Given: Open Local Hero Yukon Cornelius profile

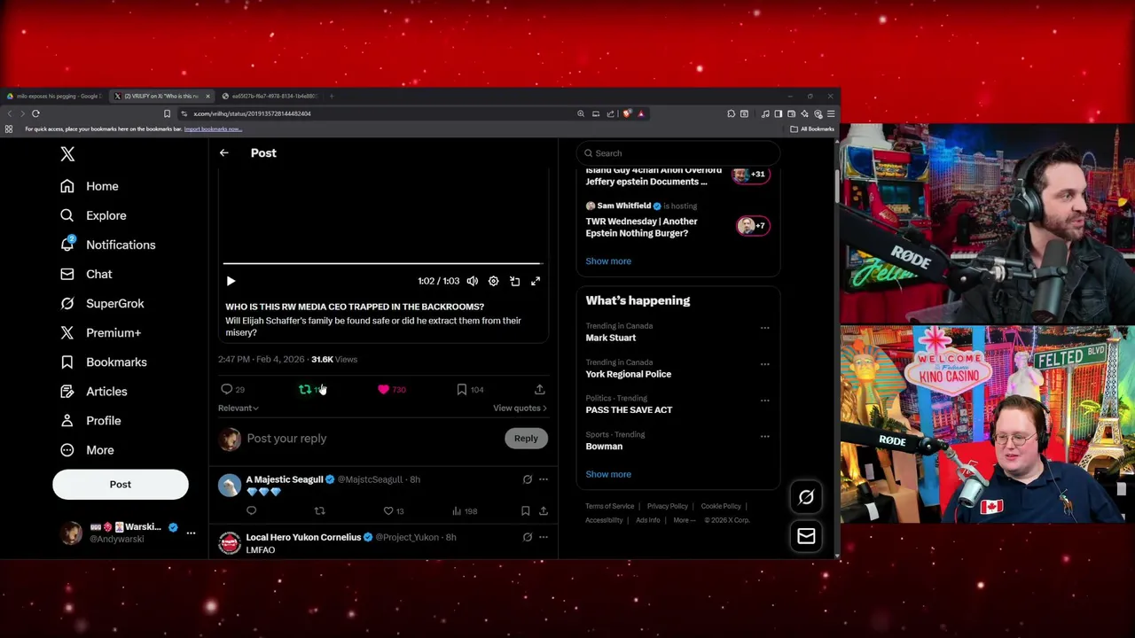Looking at the screenshot, I should pyautogui.click(x=303, y=537).
